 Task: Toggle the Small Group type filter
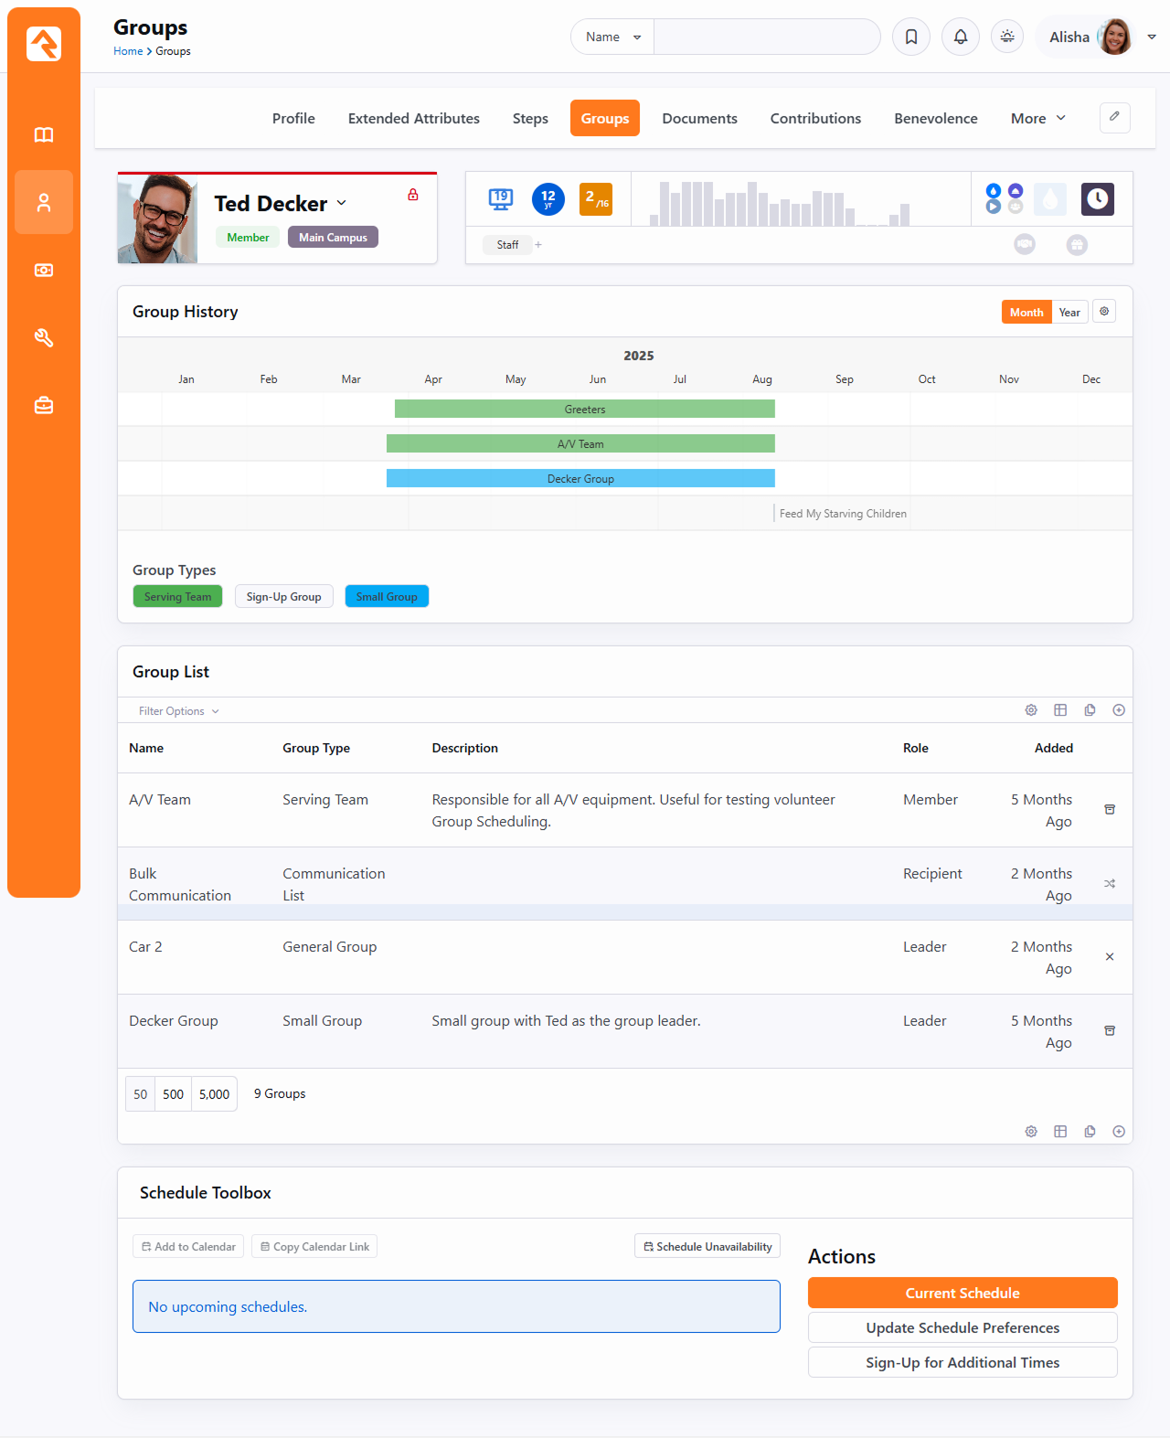(387, 597)
